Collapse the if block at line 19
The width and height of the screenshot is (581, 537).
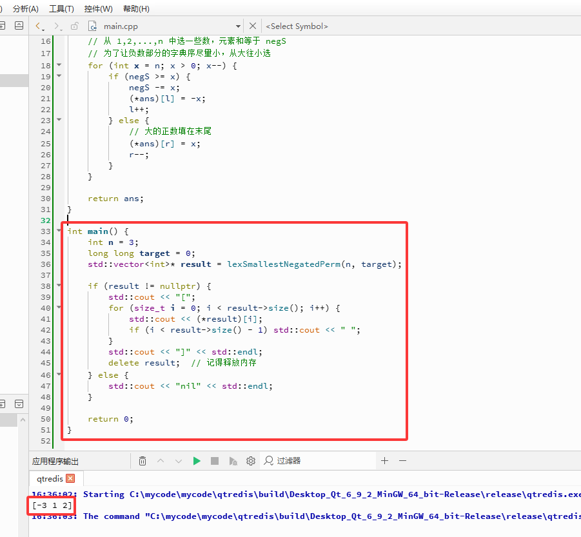point(59,76)
